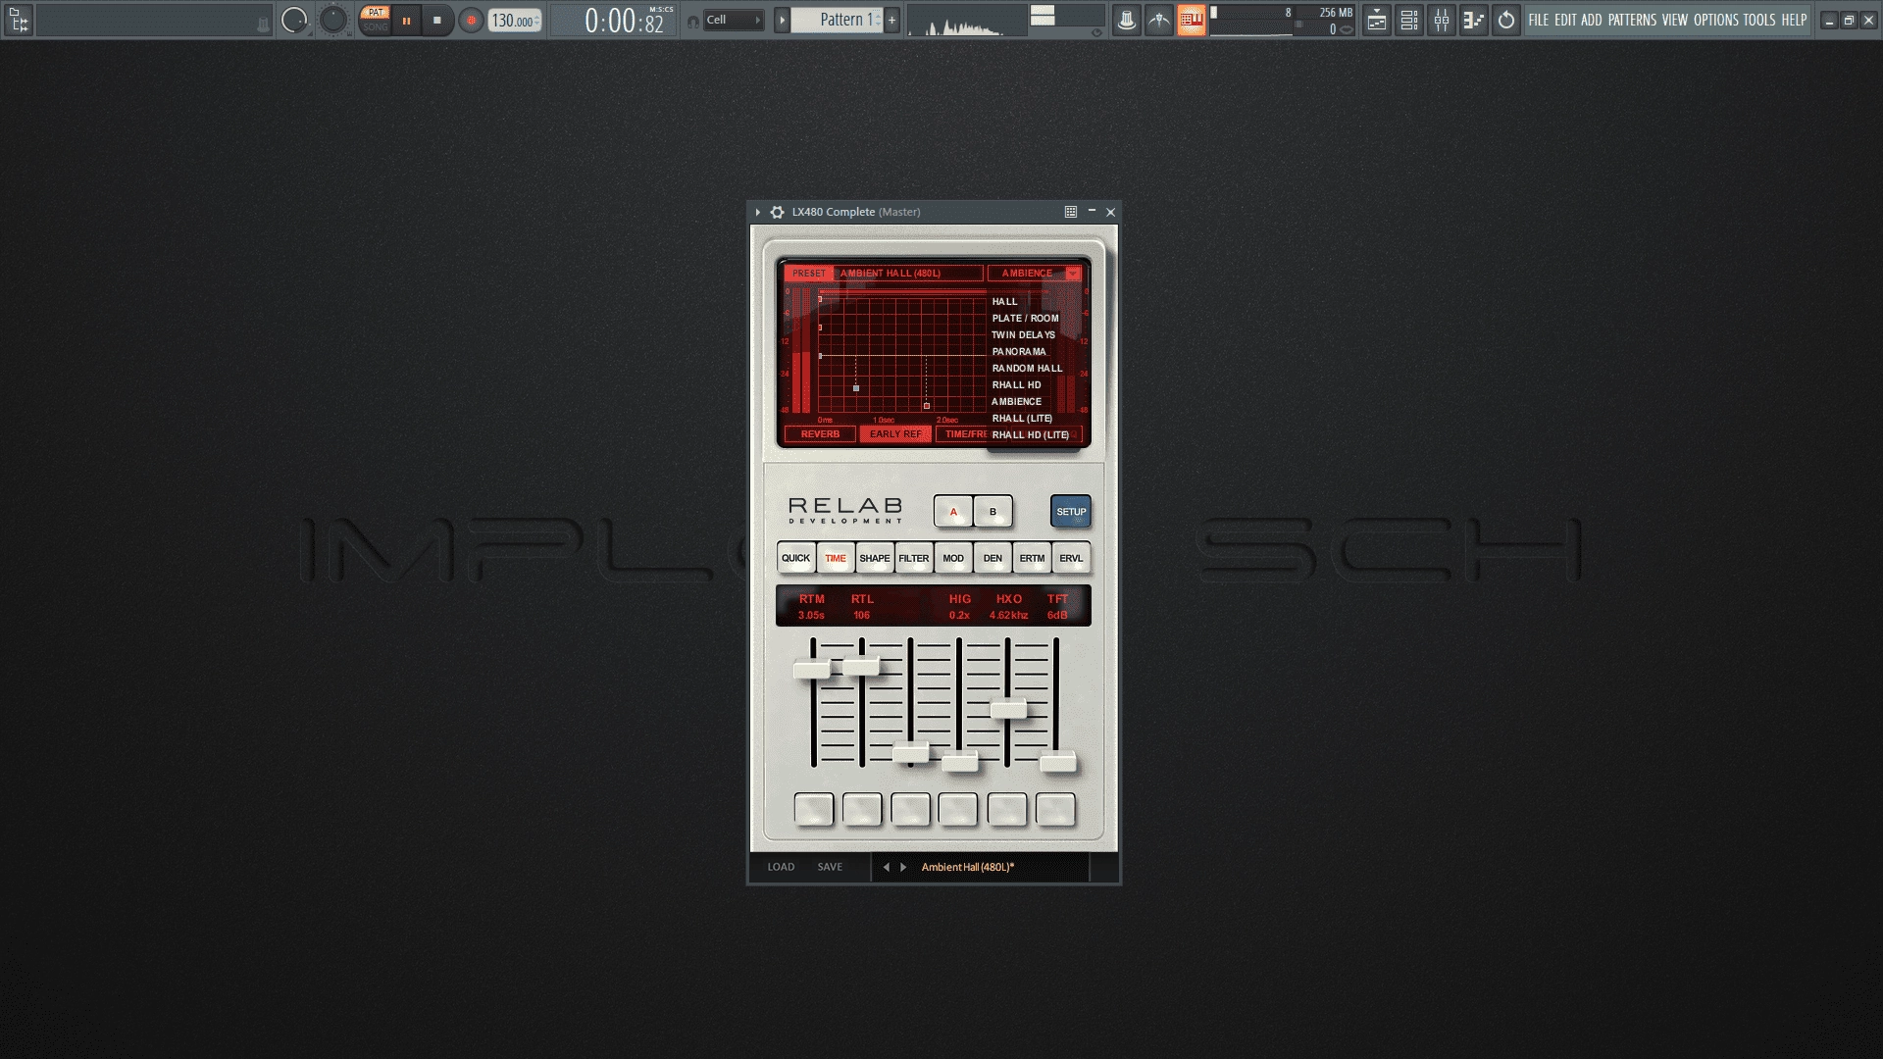Select the ERVL parameter page
The height and width of the screenshot is (1059, 1883).
click(1071, 558)
